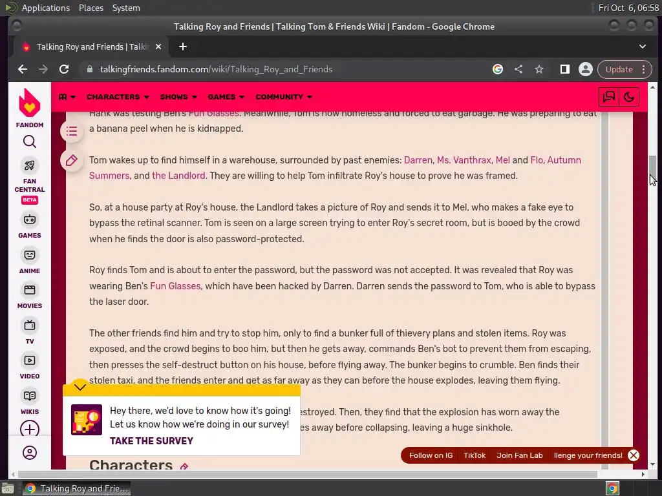
Task: Open the System menu
Action: (x=126, y=8)
